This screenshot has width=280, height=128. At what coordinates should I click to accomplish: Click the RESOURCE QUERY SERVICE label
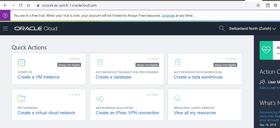(x=194, y=108)
